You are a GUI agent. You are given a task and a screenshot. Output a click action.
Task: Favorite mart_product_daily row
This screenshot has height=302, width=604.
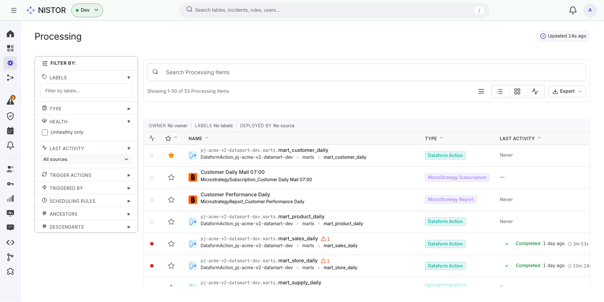click(x=171, y=222)
